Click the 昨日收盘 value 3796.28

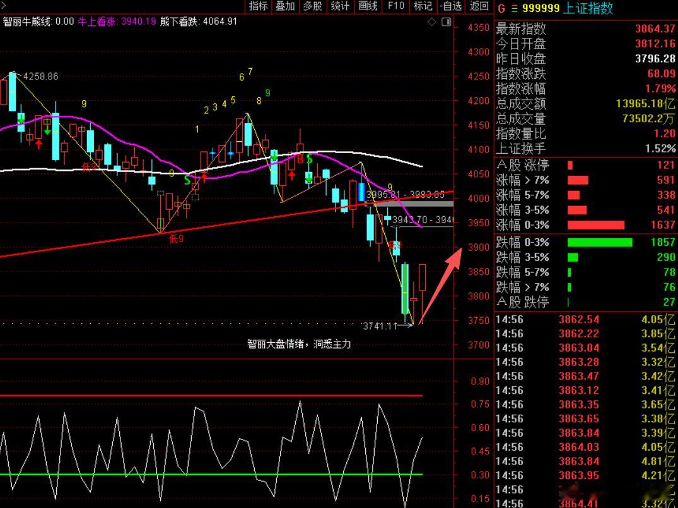(x=655, y=59)
